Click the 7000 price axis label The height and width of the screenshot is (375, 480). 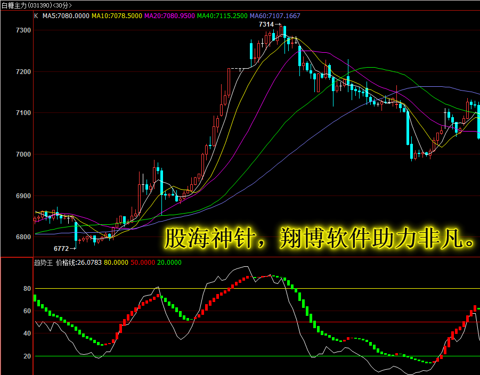[23, 154]
